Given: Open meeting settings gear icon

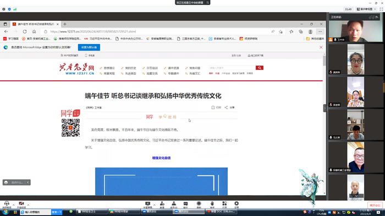Looking at the screenshot, I should (x=237, y=203).
